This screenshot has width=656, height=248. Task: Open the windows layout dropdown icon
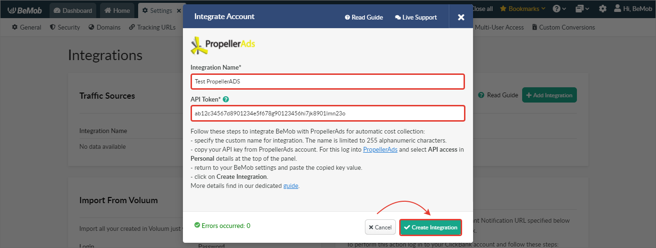tap(582, 9)
